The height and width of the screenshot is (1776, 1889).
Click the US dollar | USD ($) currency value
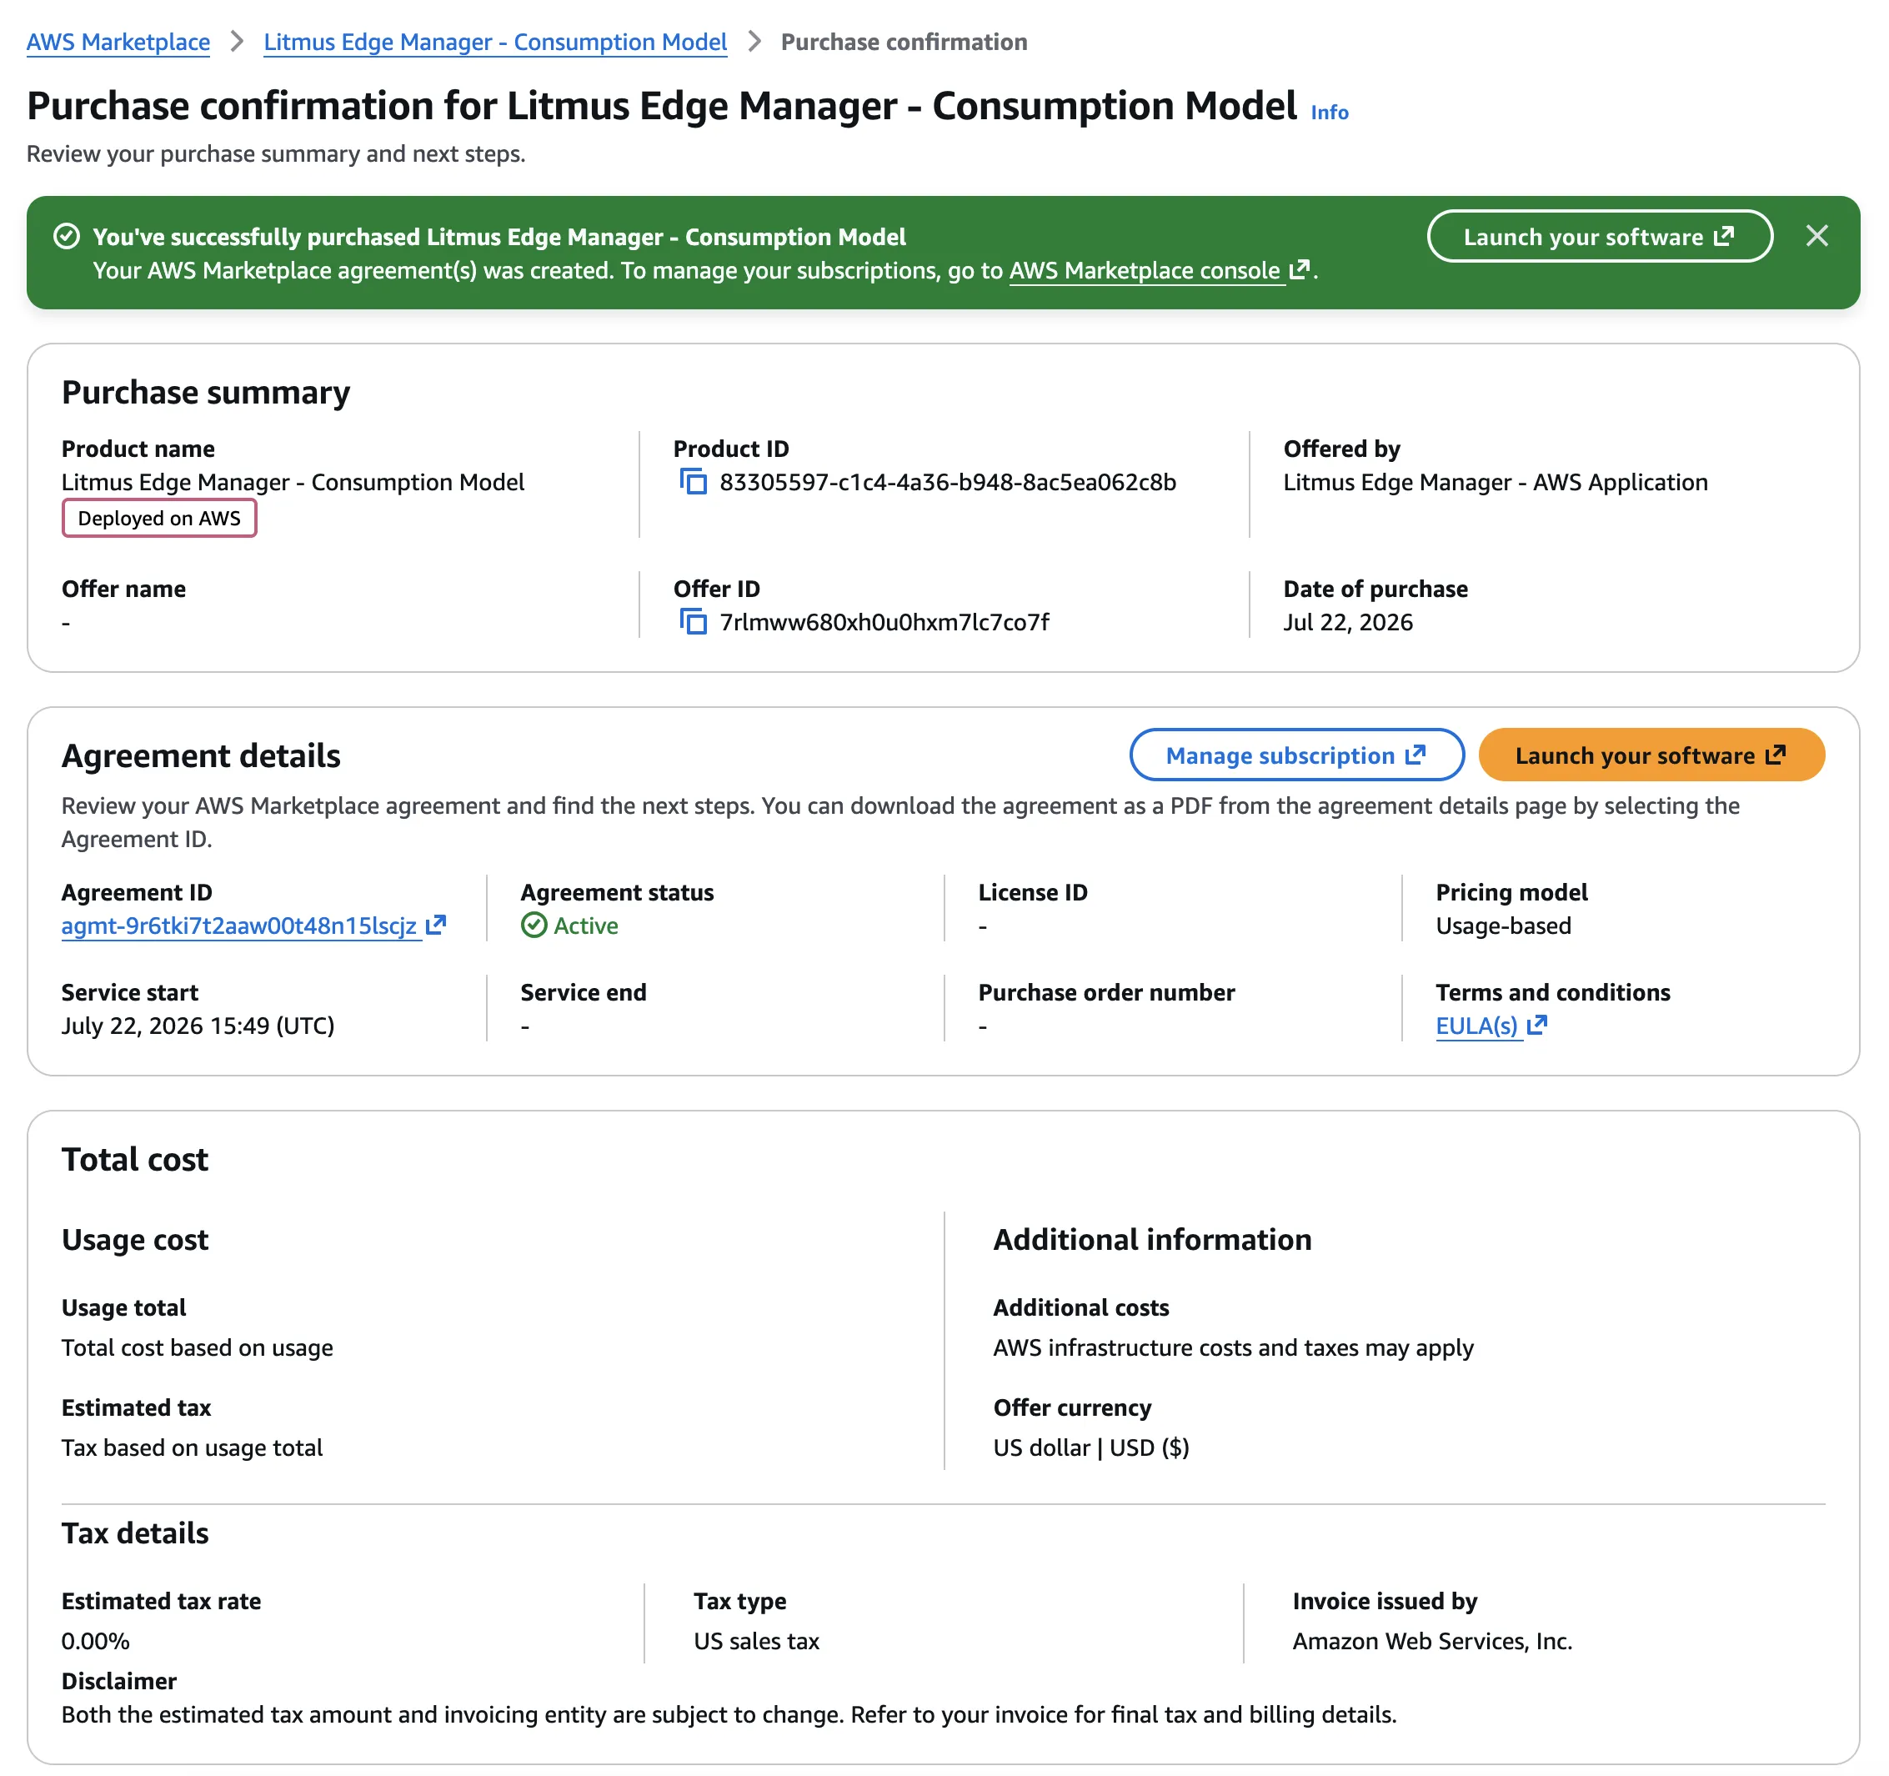click(x=1091, y=1447)
